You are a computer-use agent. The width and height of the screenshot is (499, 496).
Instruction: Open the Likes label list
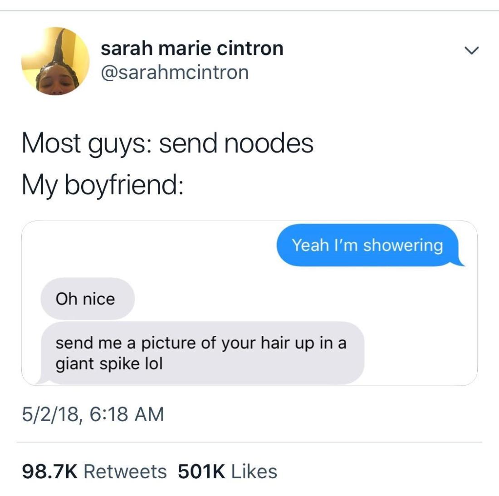(x=254, y=471)
